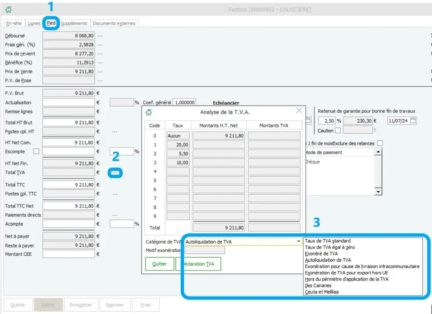This screenshot has height=314, width=432.
Task: Open ellipsis next to Postes cpl. HT
Action: tap(115, 131)
